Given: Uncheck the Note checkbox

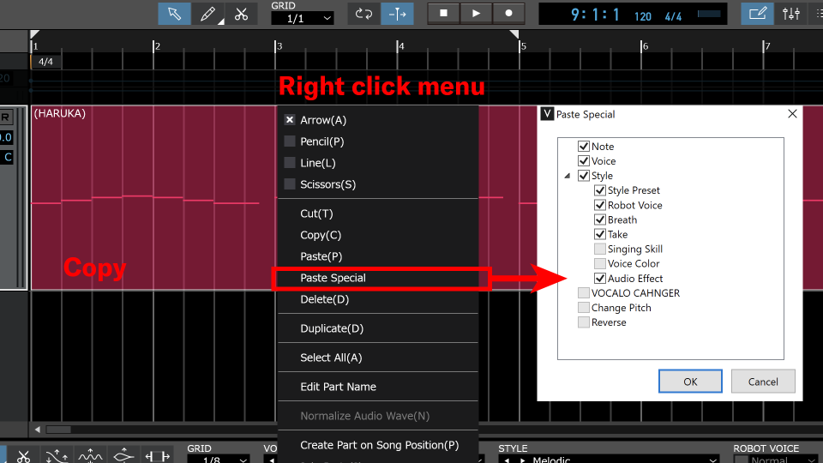Looking at the screenshot, I should click(584, 147).
